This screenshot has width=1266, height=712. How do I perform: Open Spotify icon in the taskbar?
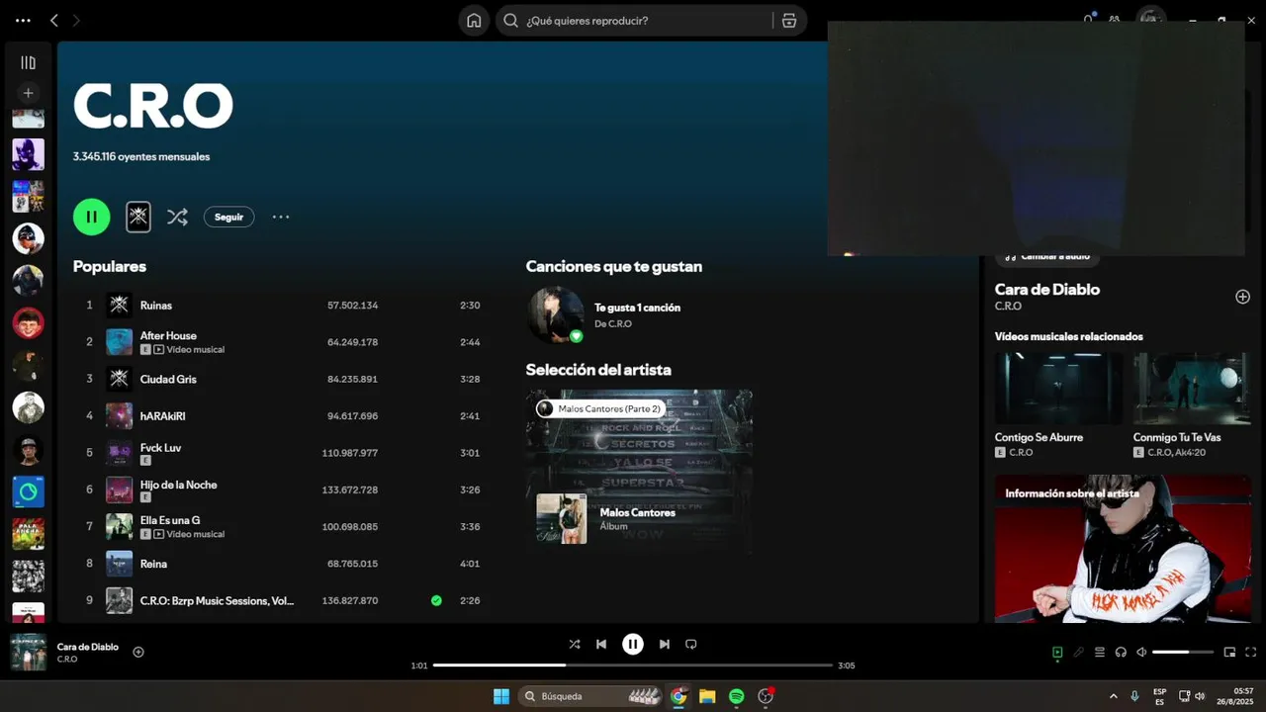click(736, 696)
